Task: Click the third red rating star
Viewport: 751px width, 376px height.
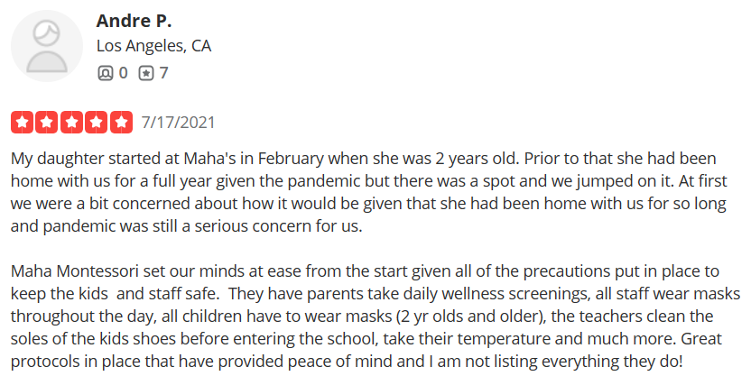Action: pos(72,122)
